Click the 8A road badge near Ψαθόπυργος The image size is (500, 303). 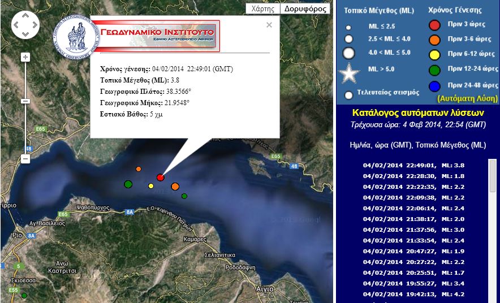[129, 212]
